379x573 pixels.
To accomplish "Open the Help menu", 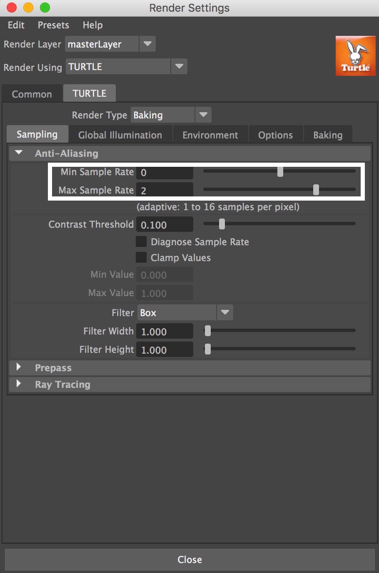I will click(x=92, y=25).
